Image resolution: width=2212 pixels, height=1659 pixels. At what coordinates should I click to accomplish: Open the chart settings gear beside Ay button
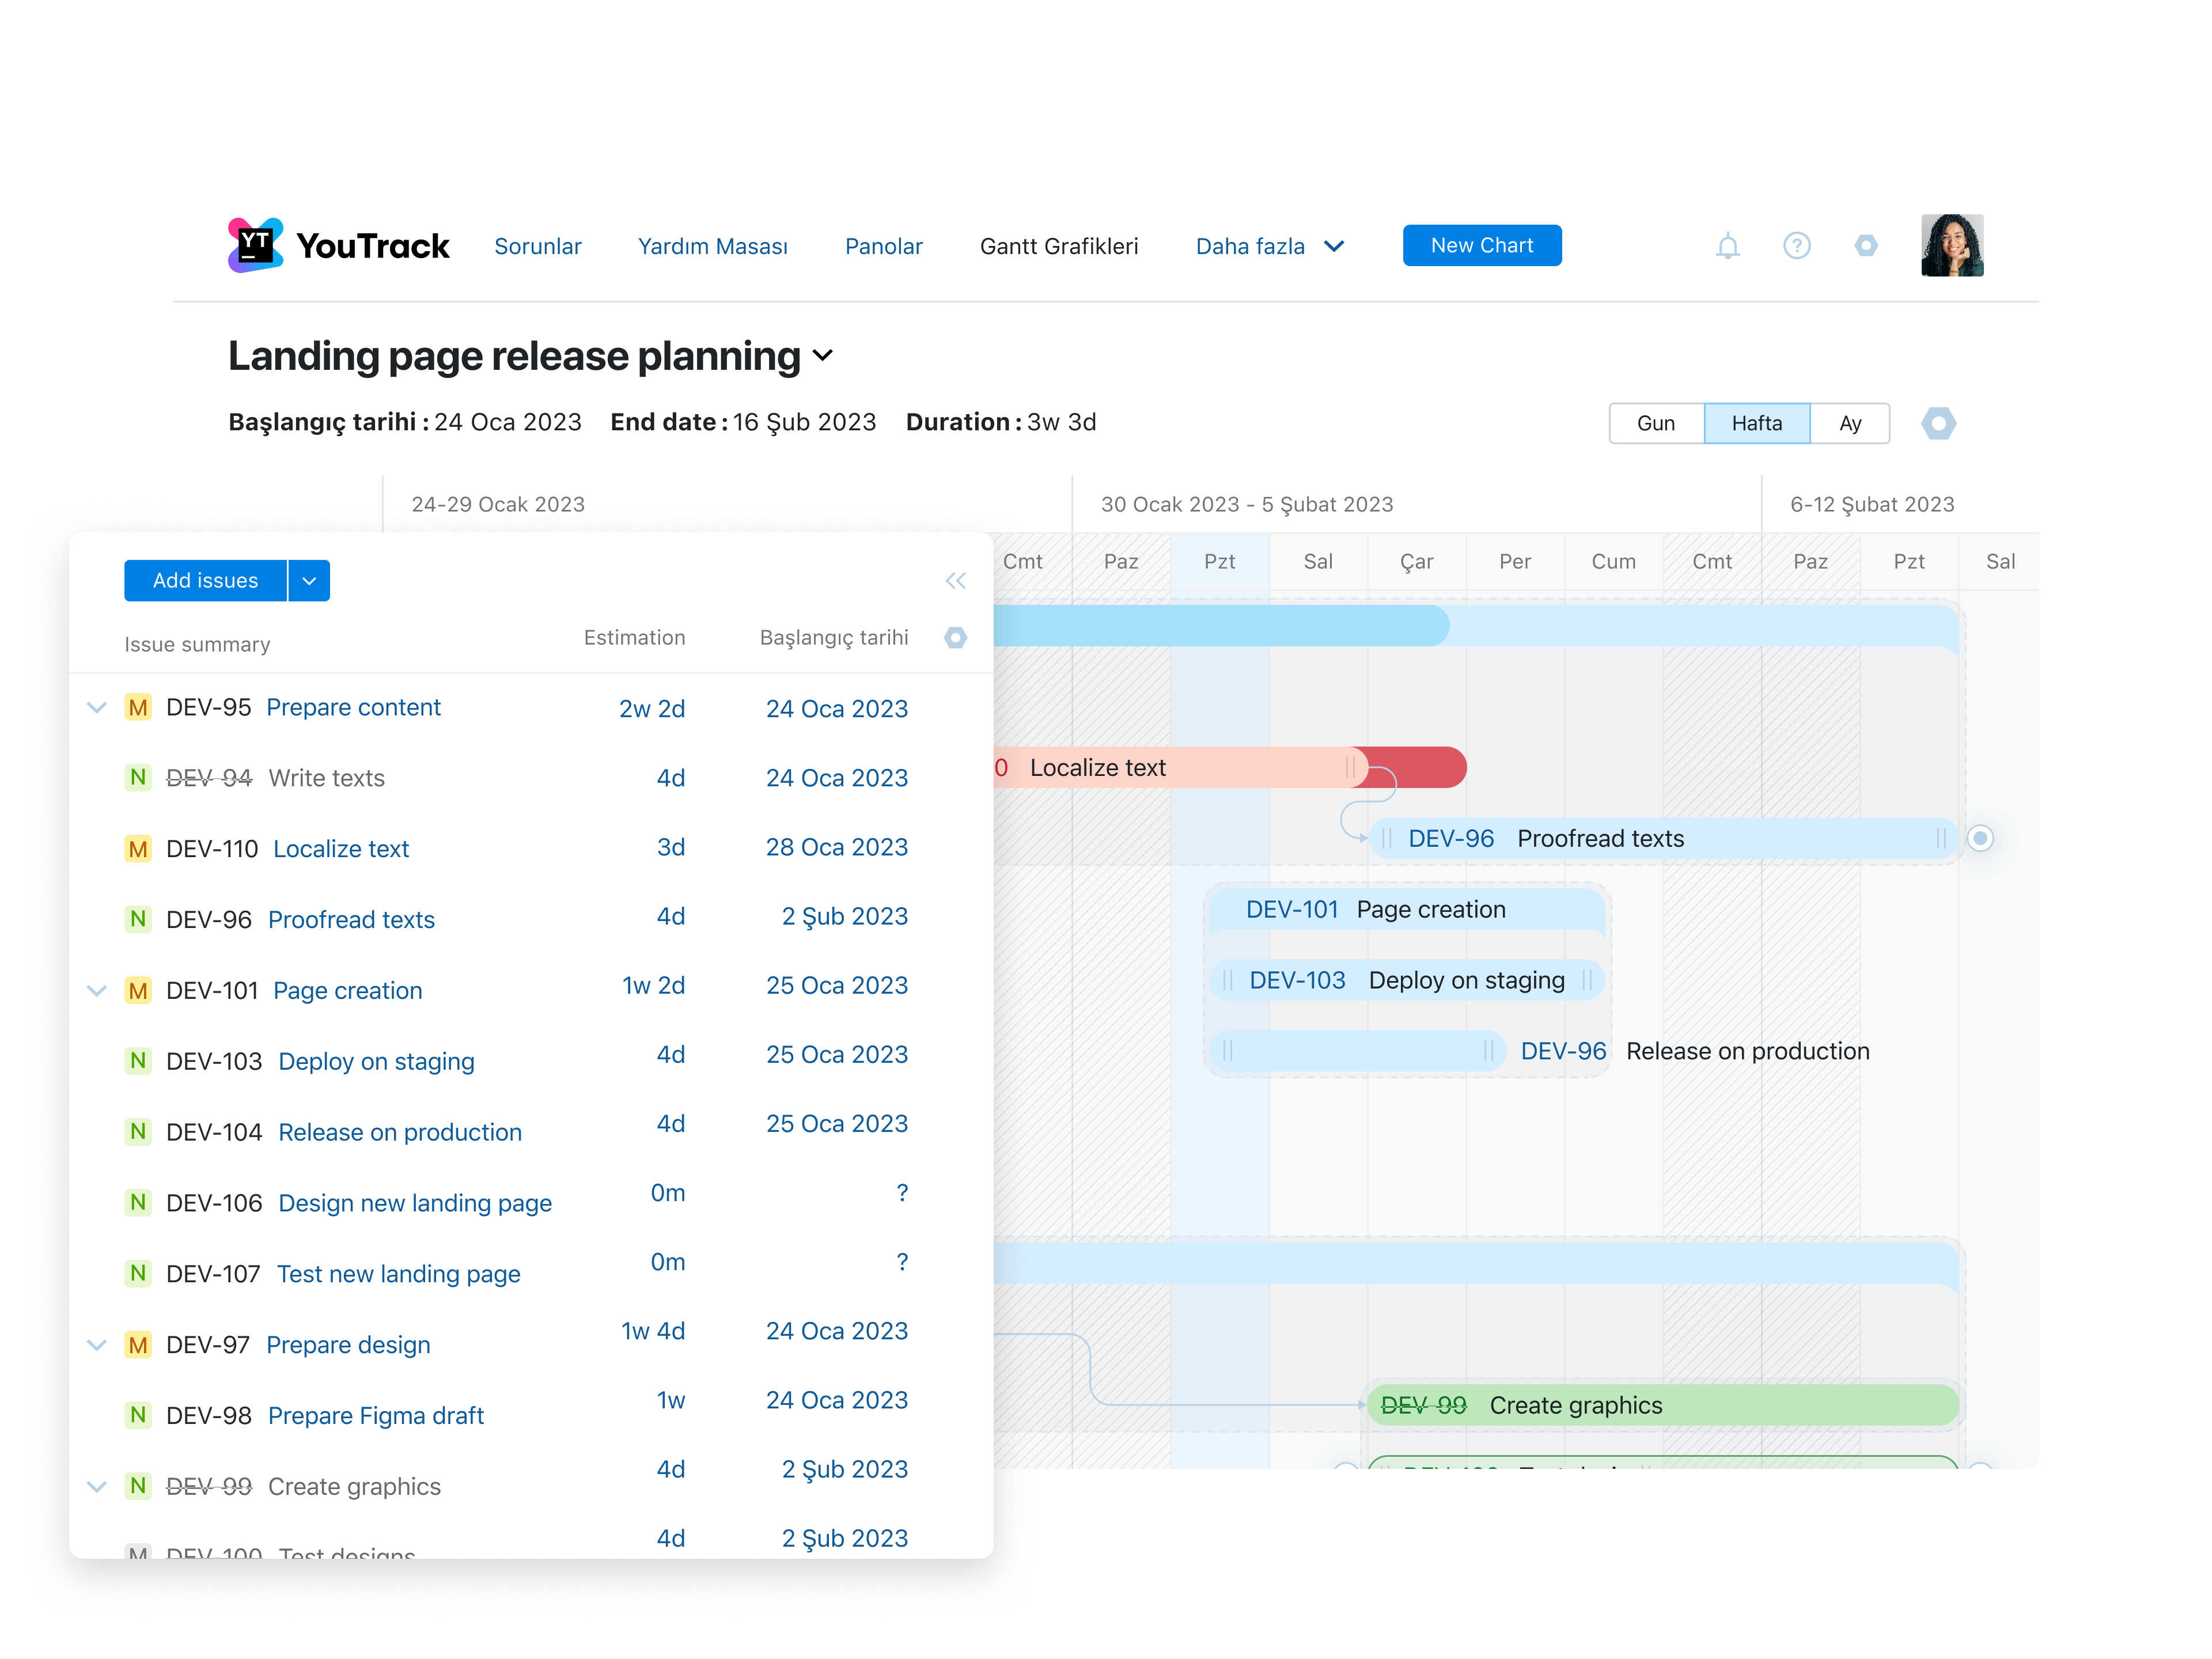(x=1939, y=423)
